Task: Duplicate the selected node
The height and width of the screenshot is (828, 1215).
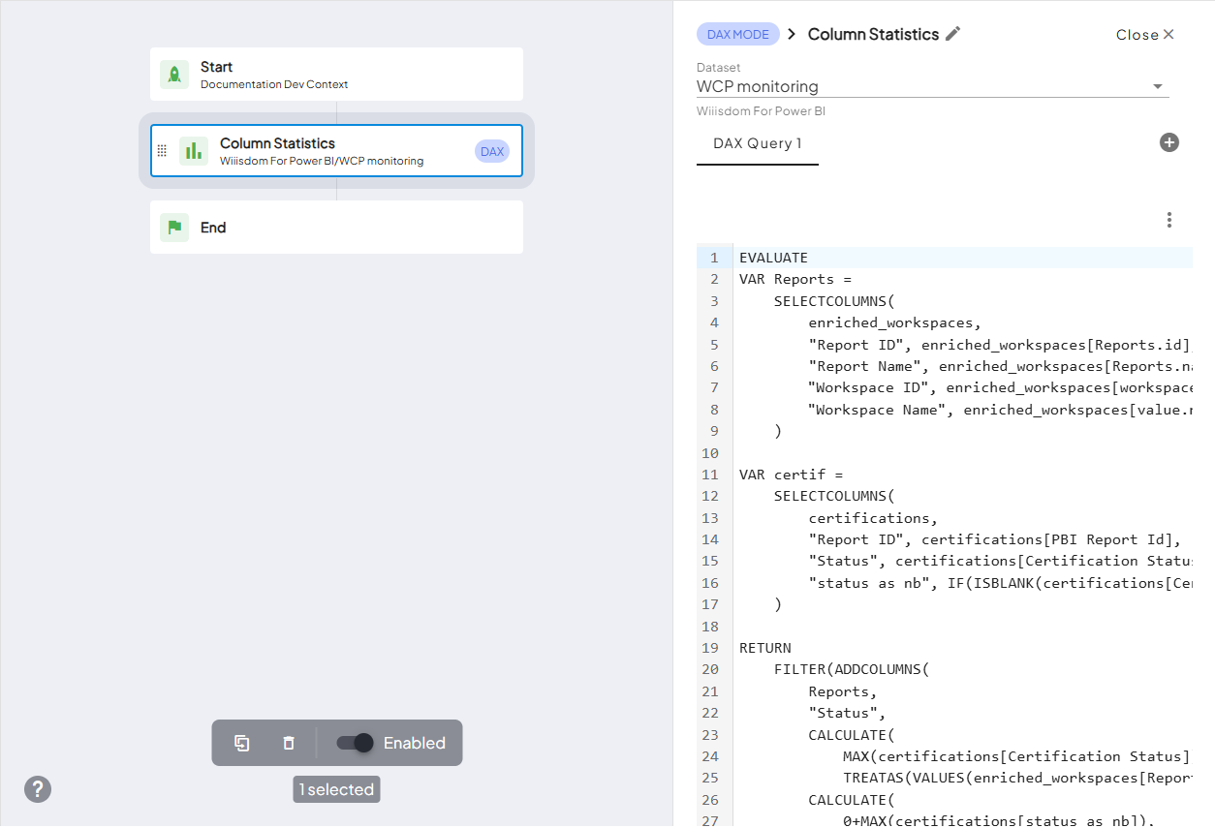Action: click(x=242, y=743)
